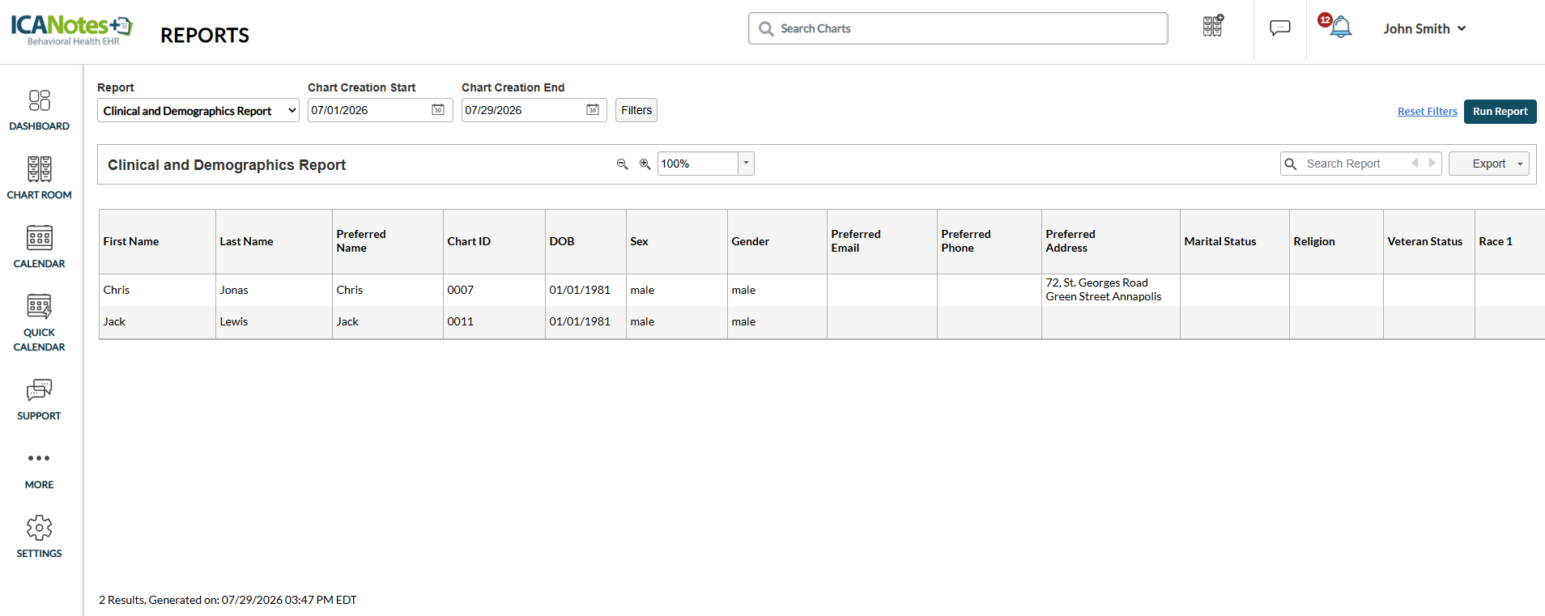This screenshot has height=616, width=1545.
Task: Click the Preferred Email column header
Action: click(x=882, y=241)
